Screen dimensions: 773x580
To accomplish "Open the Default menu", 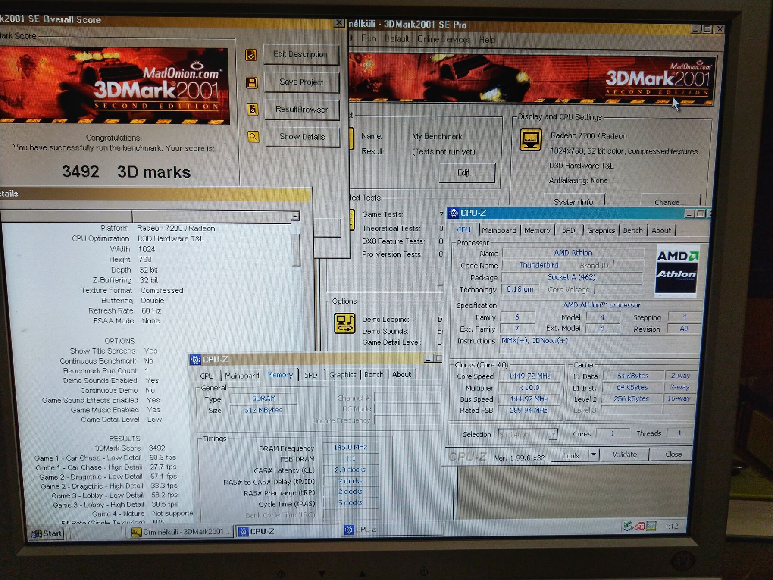I will (x=397, y=39).
